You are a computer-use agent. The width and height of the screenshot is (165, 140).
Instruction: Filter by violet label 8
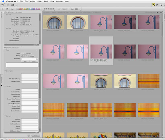tap(37, 9)
